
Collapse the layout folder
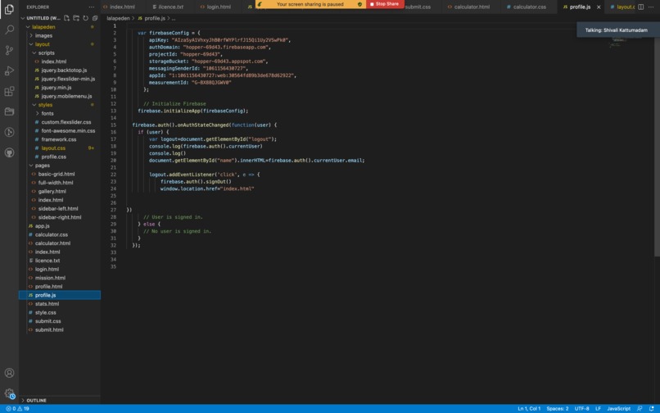click(x=31, y=44)
